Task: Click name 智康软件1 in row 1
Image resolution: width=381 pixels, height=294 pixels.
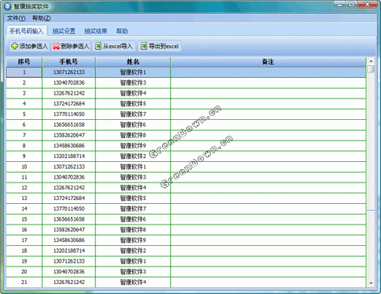Action: coord(133,73)
